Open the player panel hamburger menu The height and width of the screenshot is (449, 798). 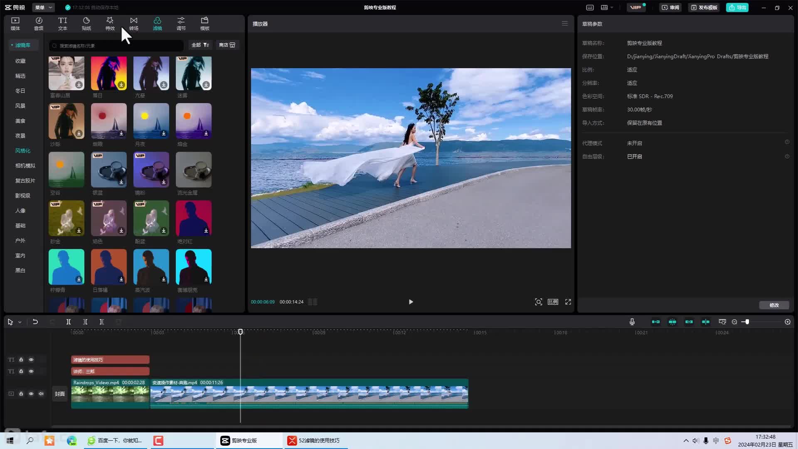click(565, 24)
